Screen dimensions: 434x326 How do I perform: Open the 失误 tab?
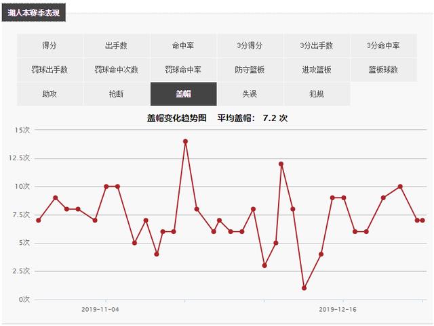pyautogui.click(x=250, y=94)
